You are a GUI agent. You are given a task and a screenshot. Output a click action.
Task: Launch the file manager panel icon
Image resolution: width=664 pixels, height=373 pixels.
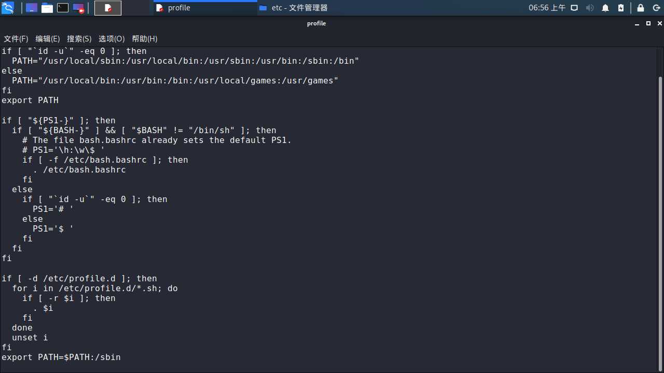(47, 8)
